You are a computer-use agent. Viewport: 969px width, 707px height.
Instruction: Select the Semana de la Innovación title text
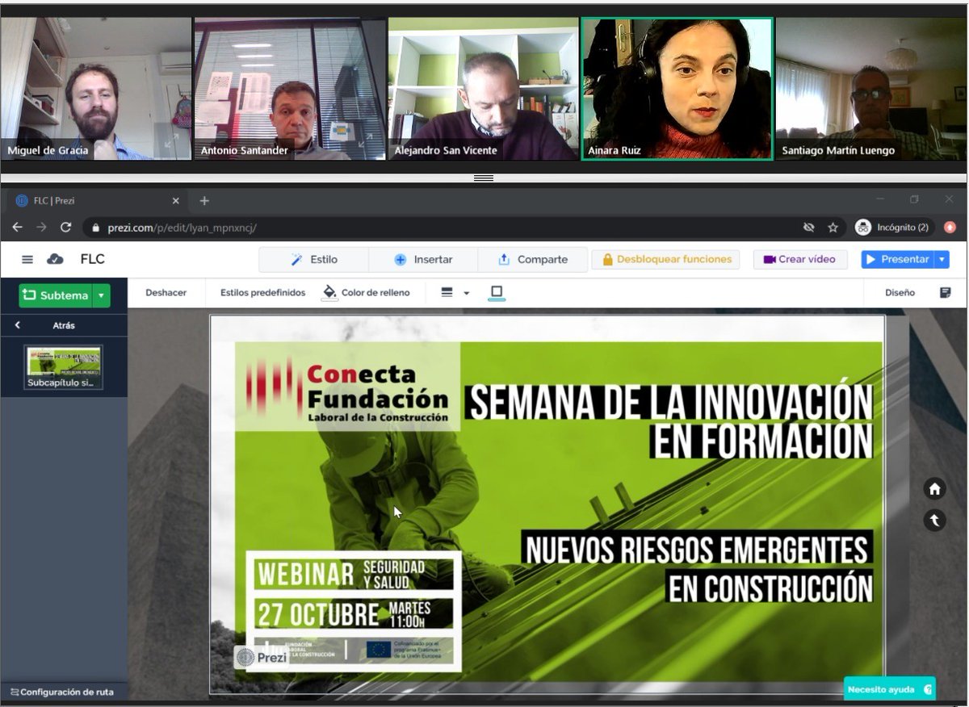click(x=671, y=422)
